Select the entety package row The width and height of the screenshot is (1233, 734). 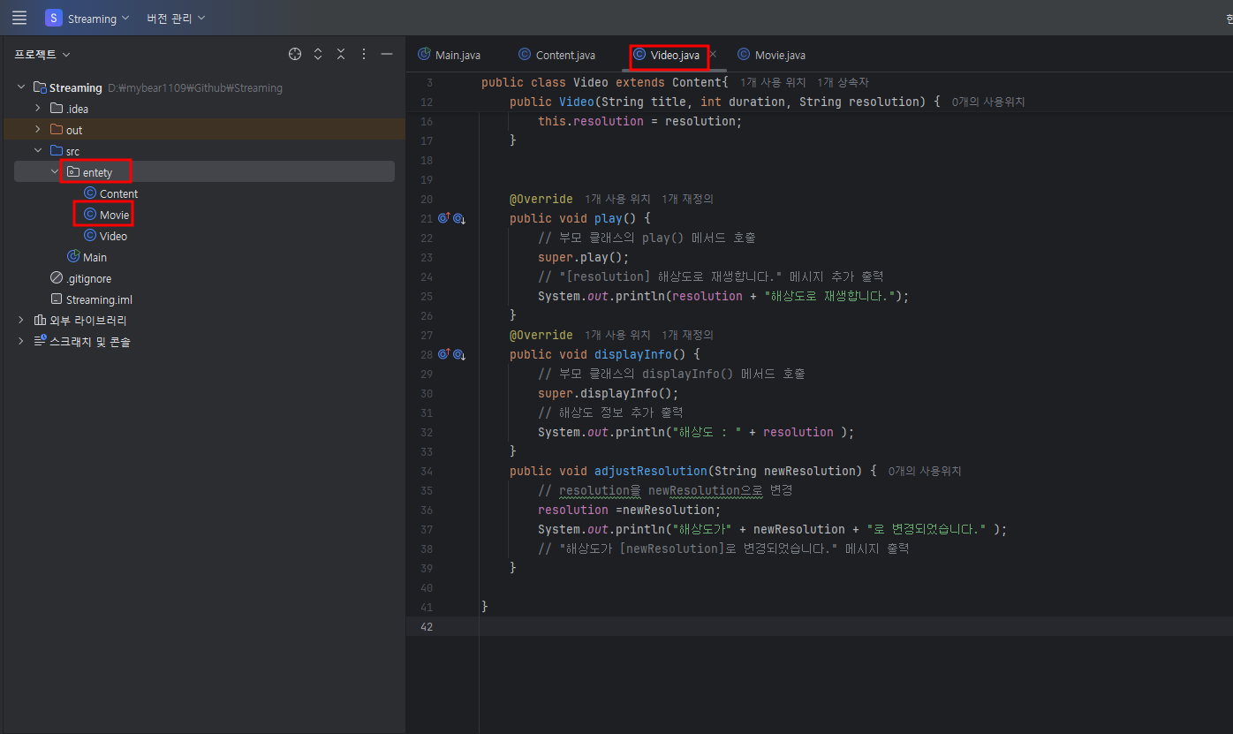[204, 172]
